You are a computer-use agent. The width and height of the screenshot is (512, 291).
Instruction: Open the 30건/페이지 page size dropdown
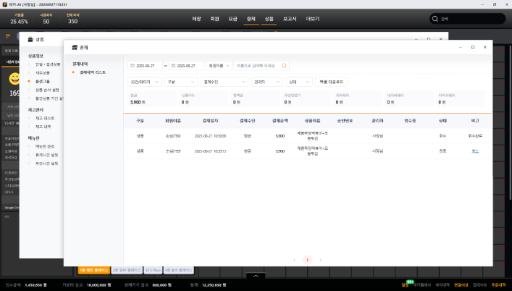[x=144, y=82]
